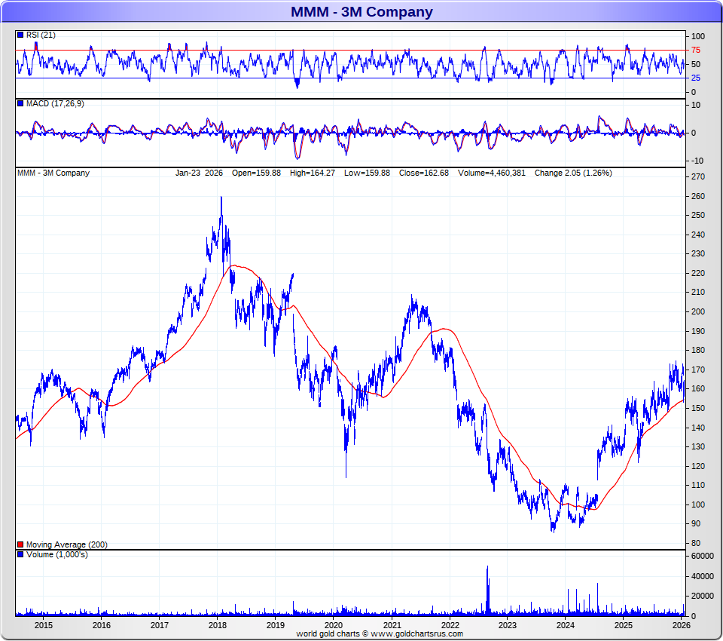Click the blue Volume legend square

point(20,554)
